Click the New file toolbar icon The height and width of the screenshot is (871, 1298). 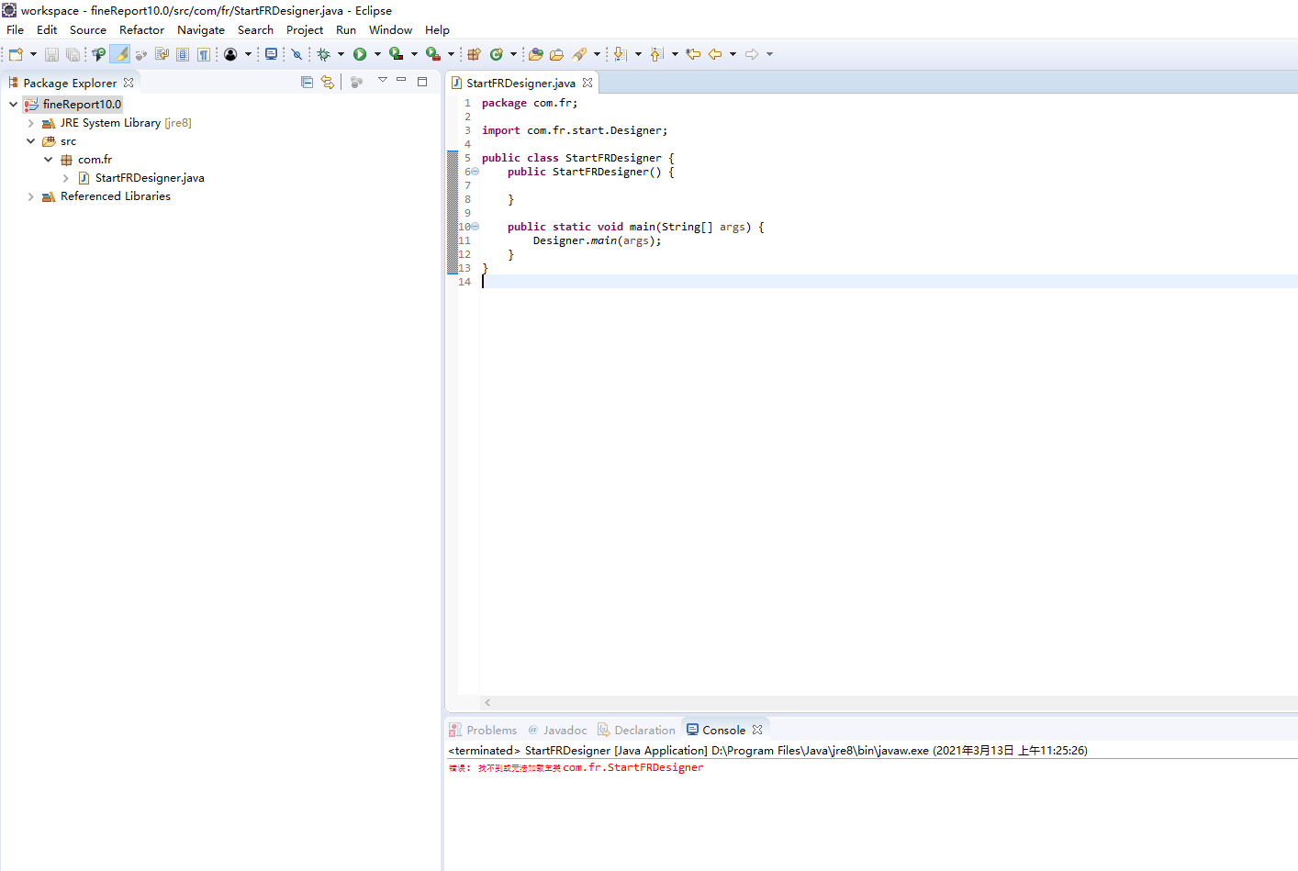tap(16, 54)
